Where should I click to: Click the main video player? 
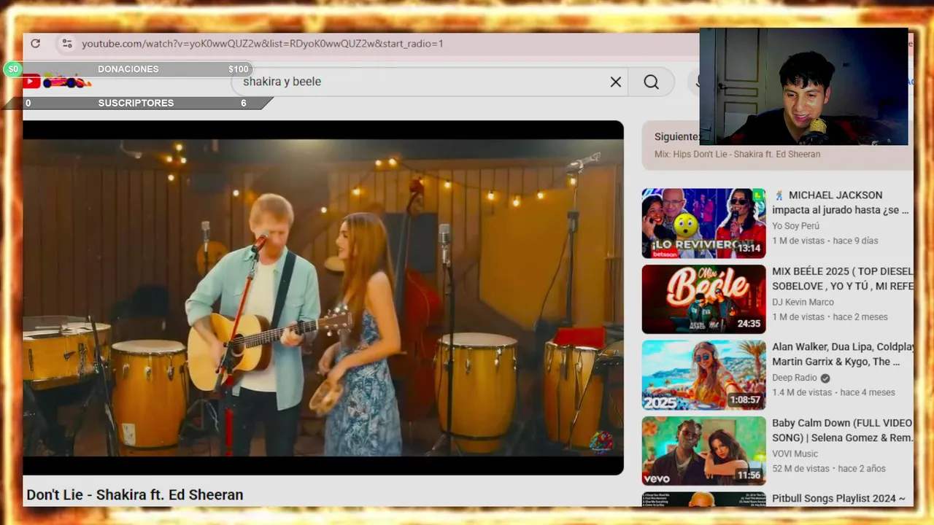(x=323, y=297)
